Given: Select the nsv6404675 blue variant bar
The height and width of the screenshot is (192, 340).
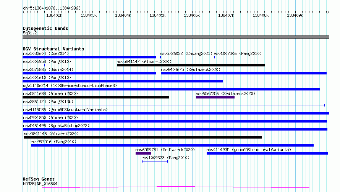Looking at the screenshot, I should 244,73.
